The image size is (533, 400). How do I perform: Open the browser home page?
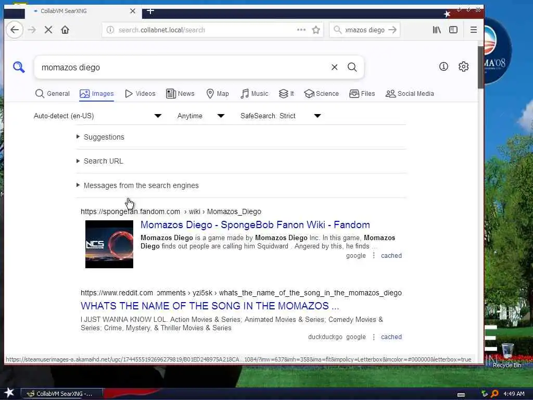click(65, 30)
